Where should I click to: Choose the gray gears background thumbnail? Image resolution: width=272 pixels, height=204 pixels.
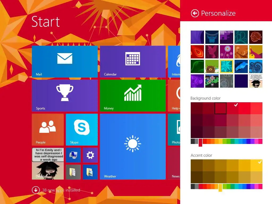[x=226, y=81]
